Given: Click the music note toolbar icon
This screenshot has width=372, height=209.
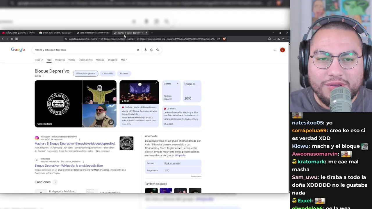Looking at the screenshot, I should pyautogui.click(x=279, y=39).
